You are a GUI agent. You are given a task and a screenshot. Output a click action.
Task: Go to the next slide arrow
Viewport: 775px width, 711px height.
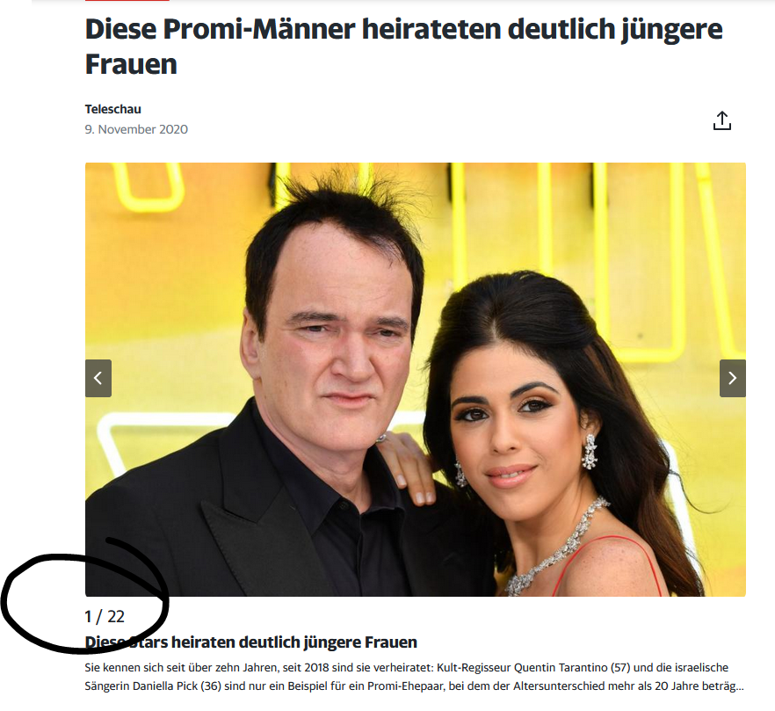[733, 378]
